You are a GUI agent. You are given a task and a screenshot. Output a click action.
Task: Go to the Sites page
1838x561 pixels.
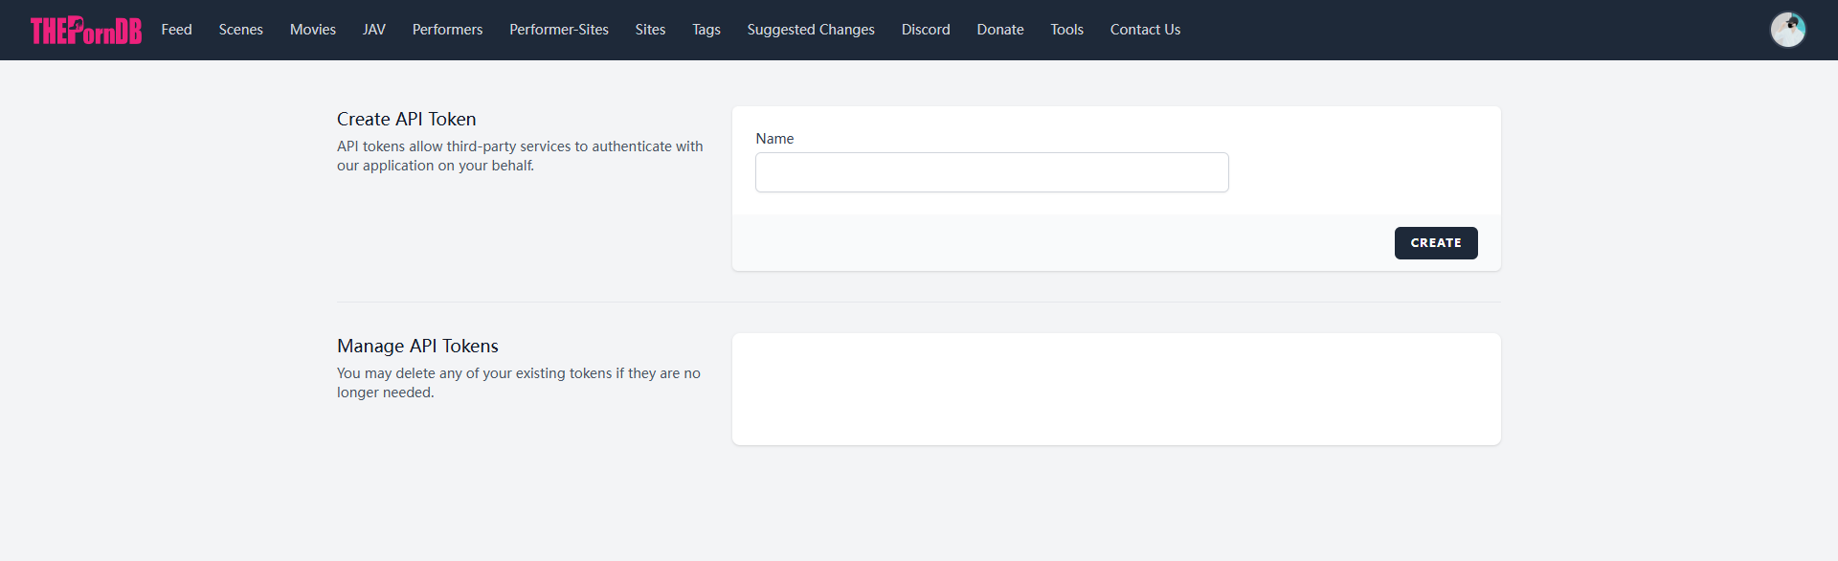click(650, 30)
